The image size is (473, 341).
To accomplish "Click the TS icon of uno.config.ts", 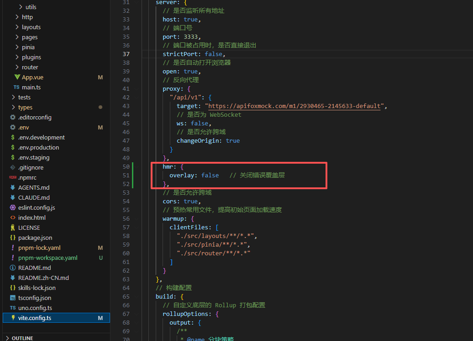I will tap(13, 308).
